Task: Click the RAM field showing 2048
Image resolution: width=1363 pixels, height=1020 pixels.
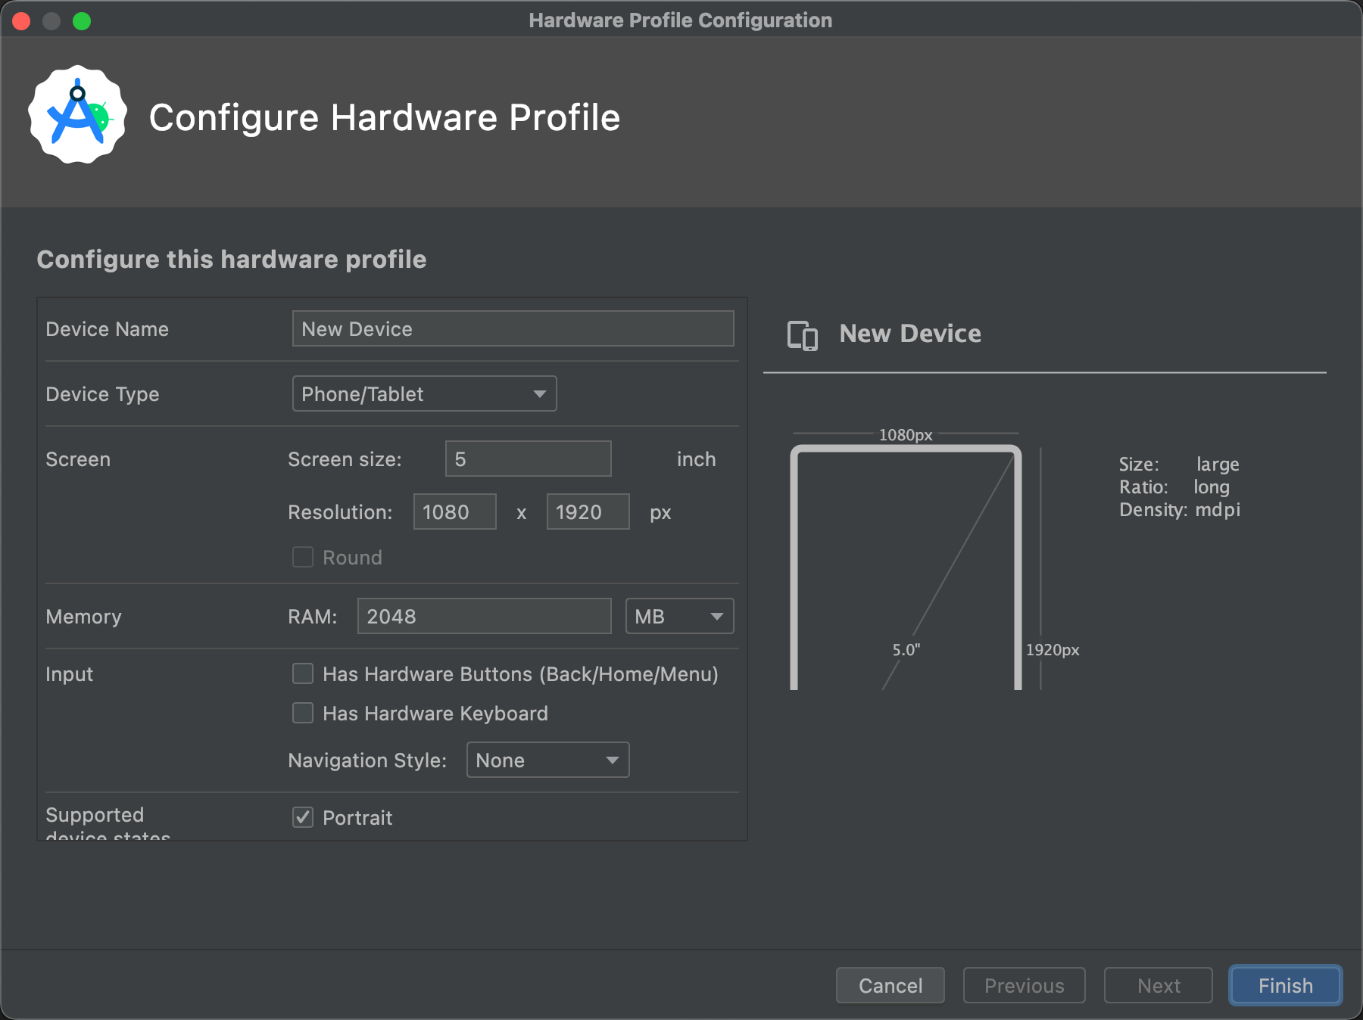Action: [483, 616]
